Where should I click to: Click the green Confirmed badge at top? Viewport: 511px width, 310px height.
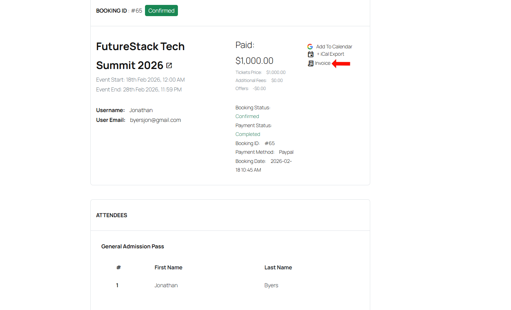click(x=161, y=11)
